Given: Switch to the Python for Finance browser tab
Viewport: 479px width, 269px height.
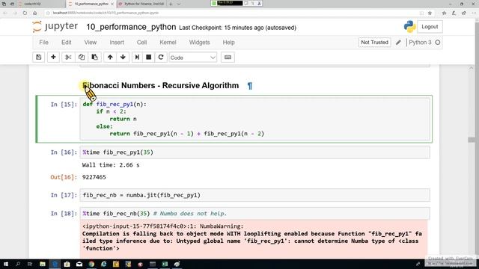Looking at the screenshot, I should 141,4.
